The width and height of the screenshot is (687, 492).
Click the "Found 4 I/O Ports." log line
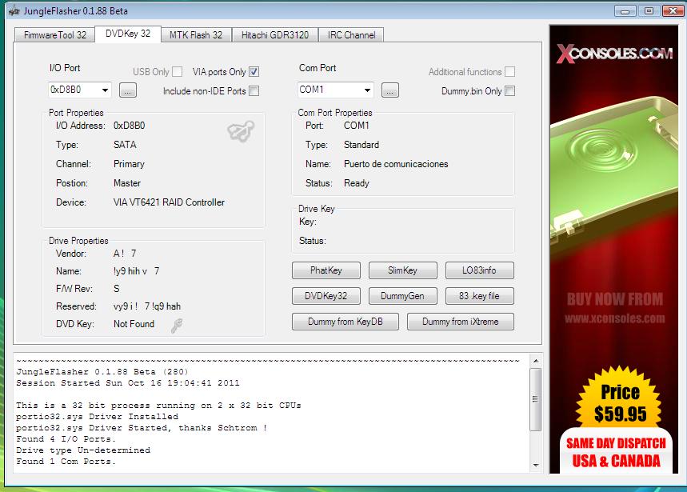66,439
